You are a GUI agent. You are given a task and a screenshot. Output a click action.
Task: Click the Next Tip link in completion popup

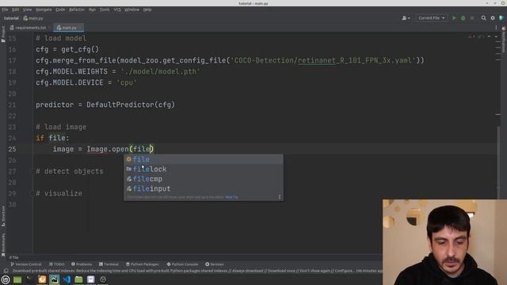click(x=231, y=197)
